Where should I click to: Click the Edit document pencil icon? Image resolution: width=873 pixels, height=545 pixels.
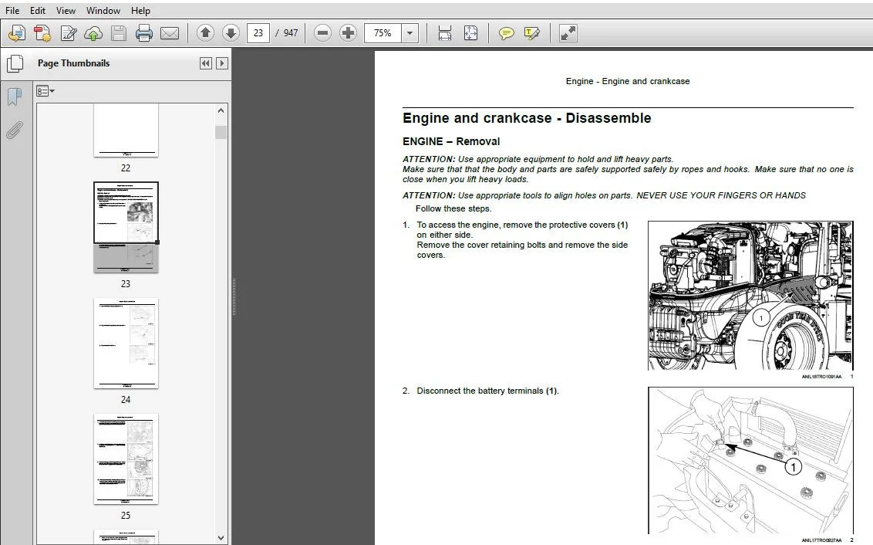(x=69, y=33)
